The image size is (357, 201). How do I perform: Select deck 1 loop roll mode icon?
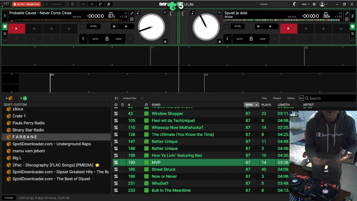point(5,40)
